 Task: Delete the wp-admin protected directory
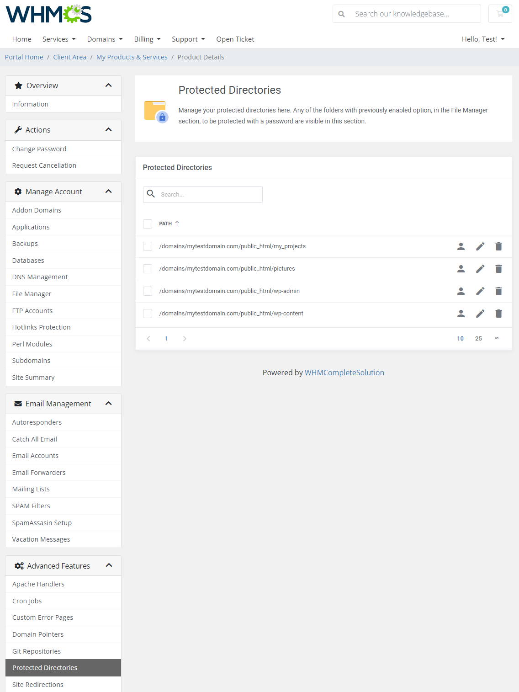(x=499, y=291)
